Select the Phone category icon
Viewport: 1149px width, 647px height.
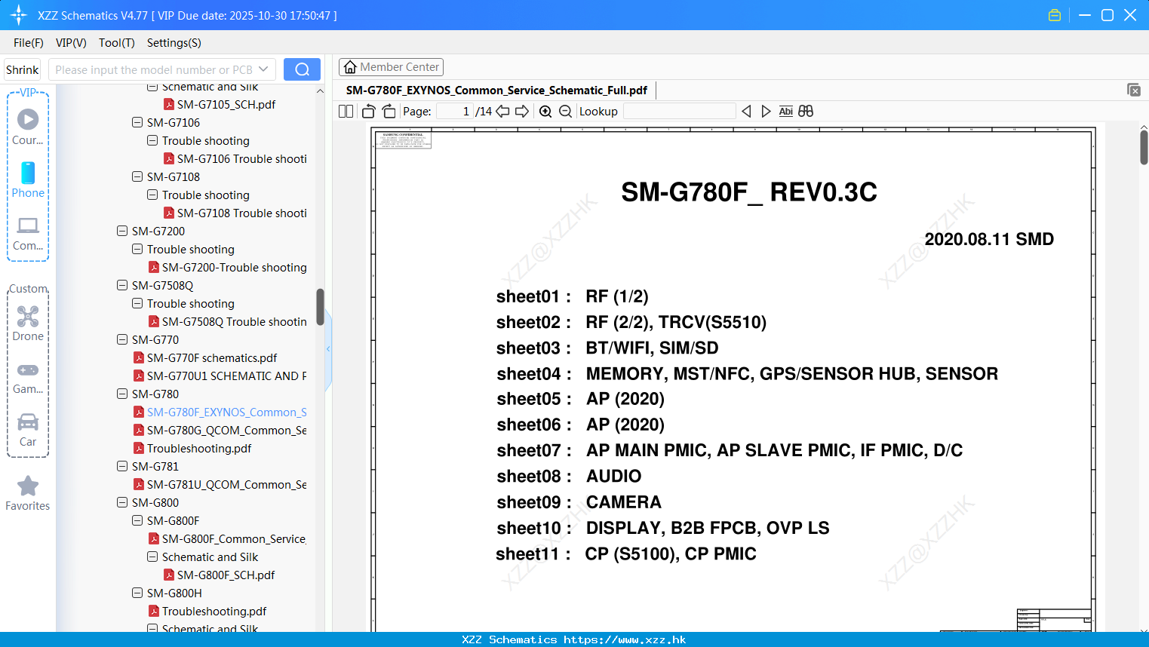click(28, 179)
